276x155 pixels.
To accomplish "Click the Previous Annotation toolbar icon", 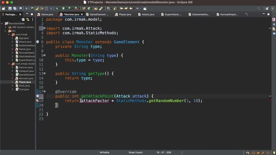I will 115,9.
